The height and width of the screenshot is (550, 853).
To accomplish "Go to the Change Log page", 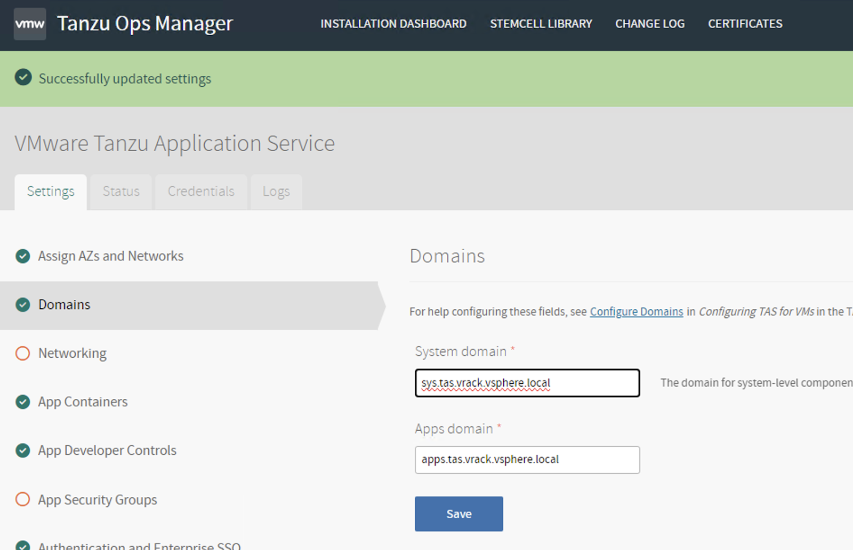I will [650, 23].
